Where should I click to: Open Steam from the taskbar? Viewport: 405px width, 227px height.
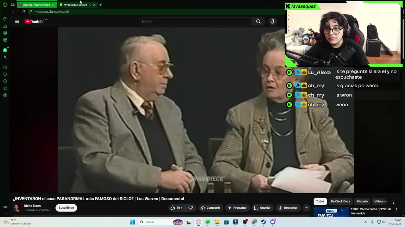(263, 222)
